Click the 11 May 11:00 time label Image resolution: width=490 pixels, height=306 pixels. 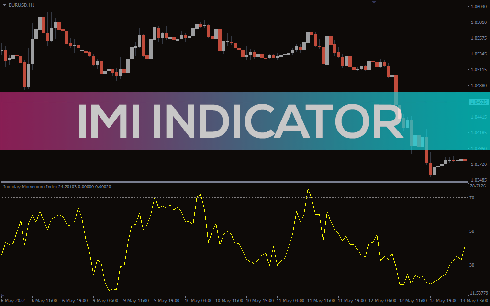coord(321,301)
